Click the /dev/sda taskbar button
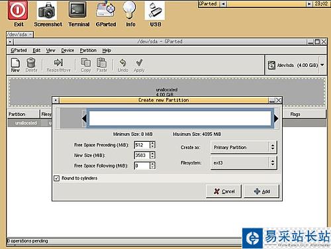The image size is (331, 249). (20, 34)
